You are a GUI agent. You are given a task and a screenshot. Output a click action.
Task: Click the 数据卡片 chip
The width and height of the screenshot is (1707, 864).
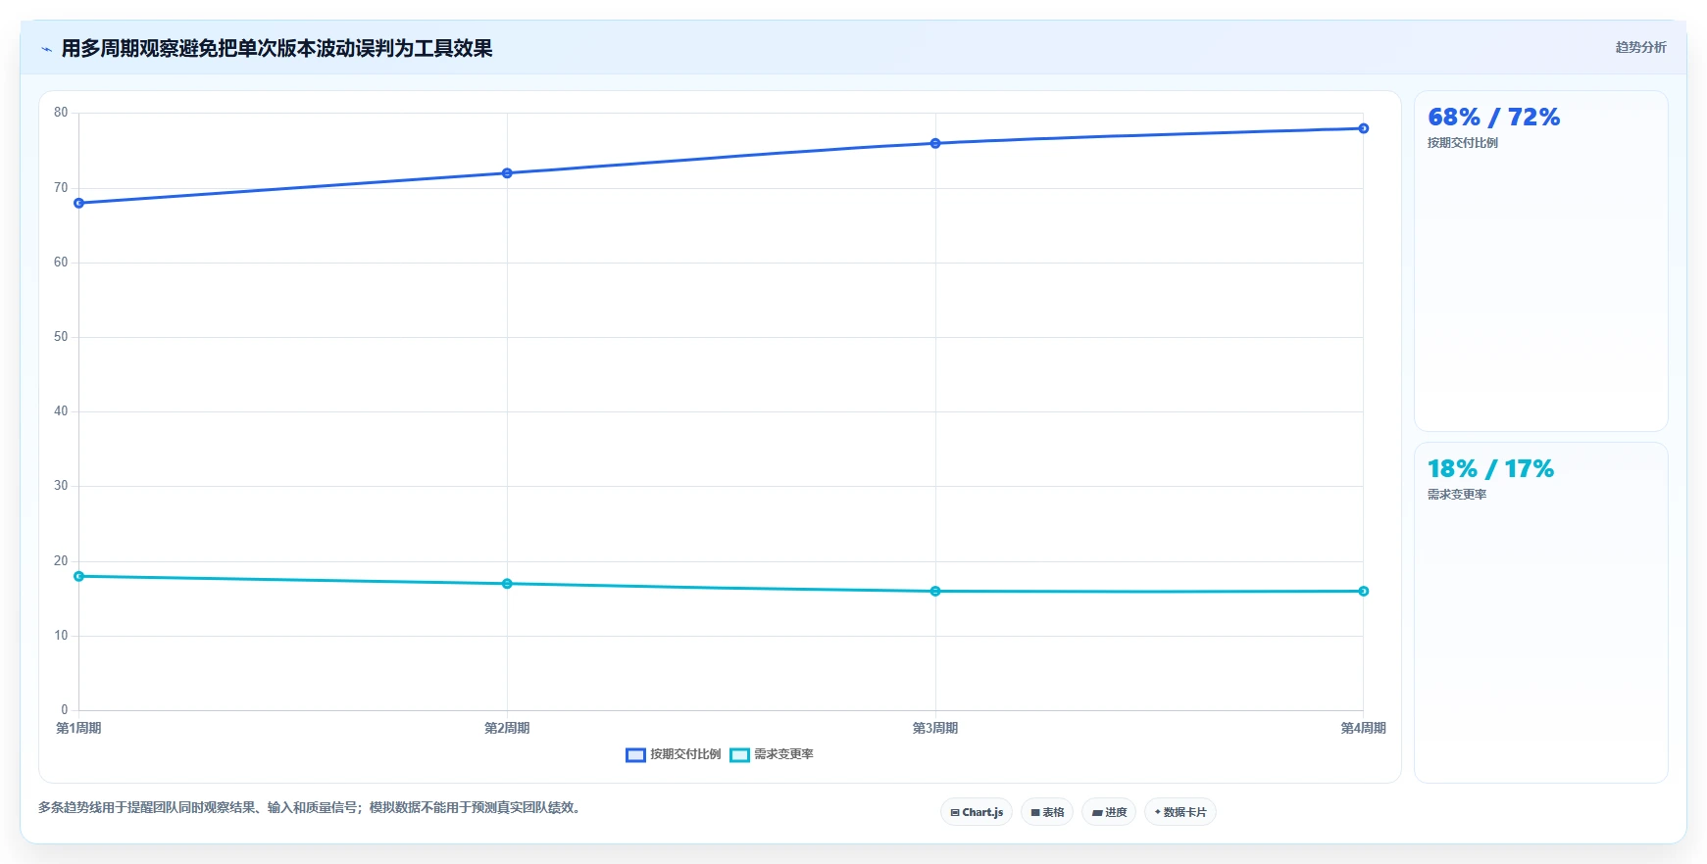coord(1180,812)
